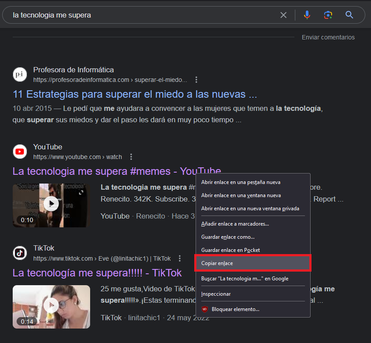Click the 0:14 duration badge
This screenshot has height=343, width=371.
coord(27,322)
